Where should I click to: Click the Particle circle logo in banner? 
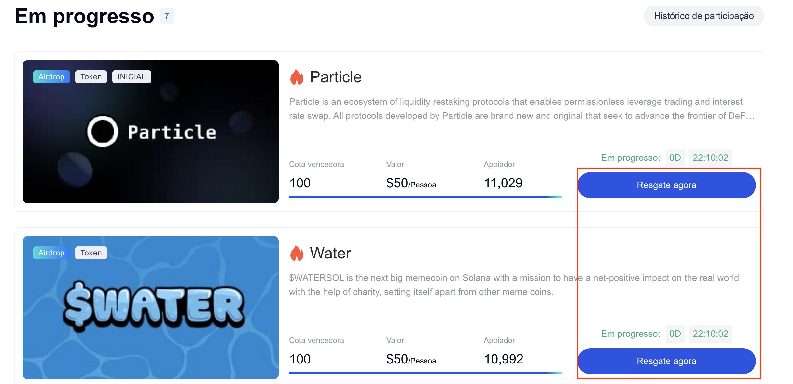pyautogui.click(x=103, y=131)
